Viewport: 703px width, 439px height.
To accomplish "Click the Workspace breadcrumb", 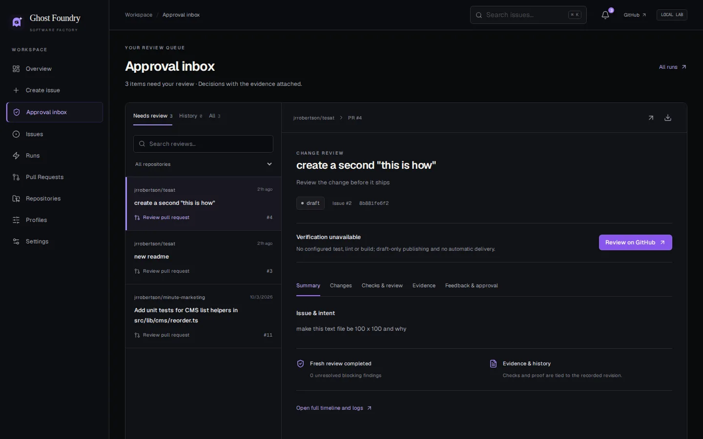I will (x=139, y=15).
